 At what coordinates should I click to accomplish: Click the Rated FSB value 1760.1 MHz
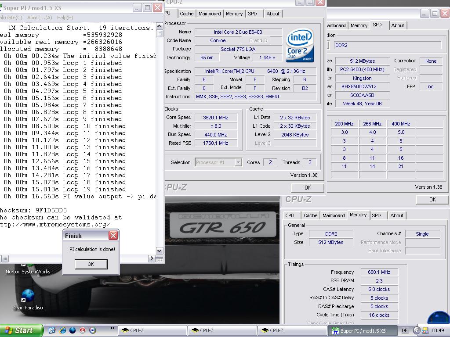[x=216, y=143]
